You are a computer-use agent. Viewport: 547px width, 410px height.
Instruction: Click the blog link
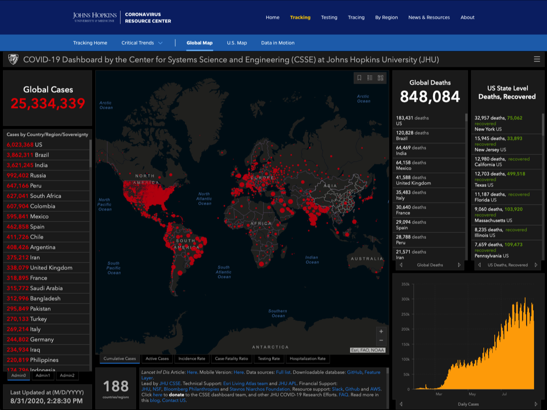[x=155, y=400]
